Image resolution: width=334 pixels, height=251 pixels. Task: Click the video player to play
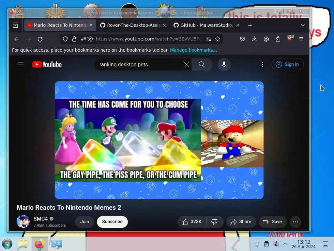(x=159, y=140)
